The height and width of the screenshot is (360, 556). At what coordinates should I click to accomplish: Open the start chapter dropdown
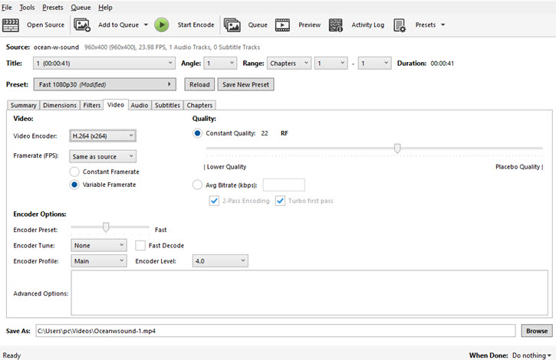click(331, 64)
